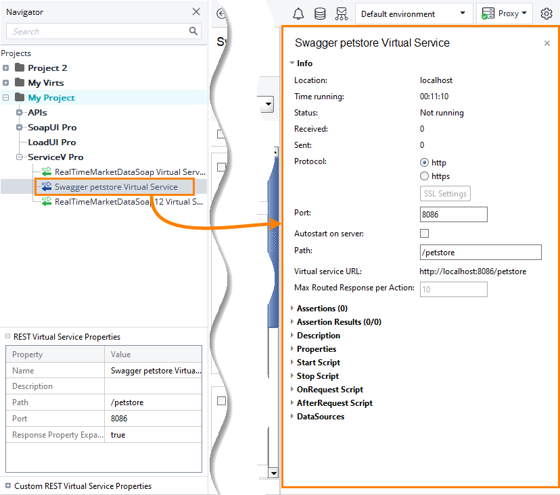560x495 pixels.
Task: Enable Autostart on server checkbox
Action: (x=424, y=233)
